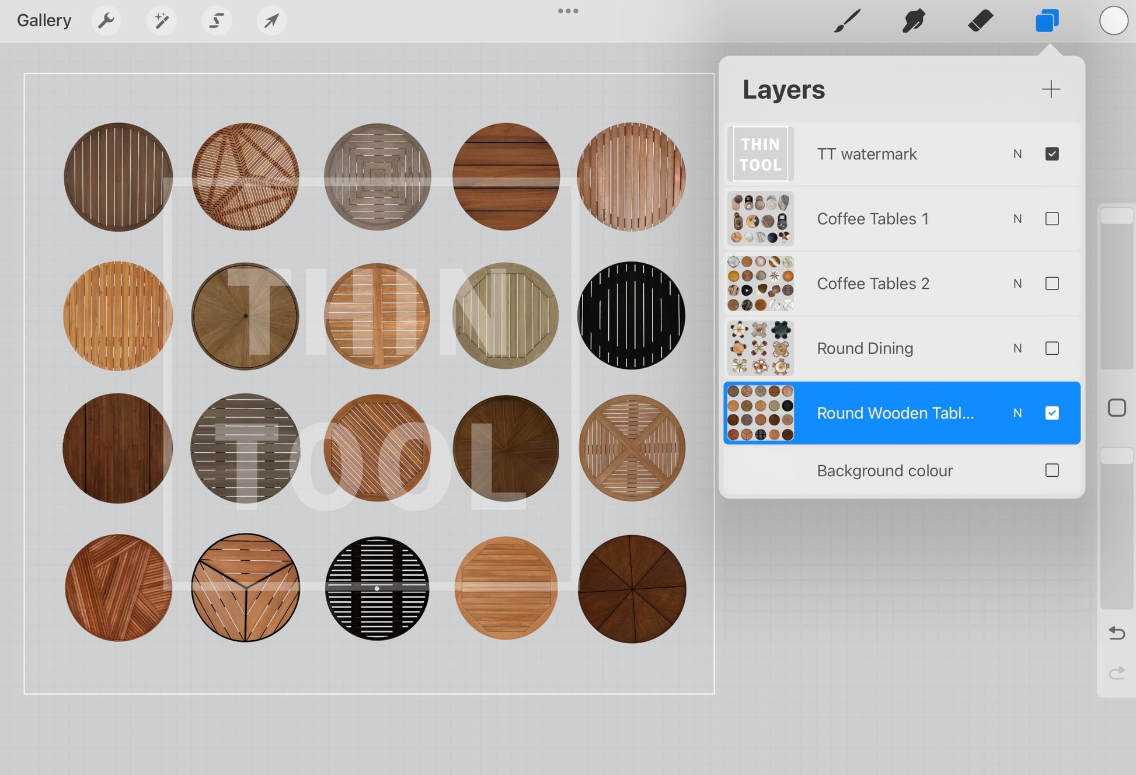Open blend mode N for Coffee Tables 2
The width and height of the screenshot is (1136, 775).
click(1017, 284)
